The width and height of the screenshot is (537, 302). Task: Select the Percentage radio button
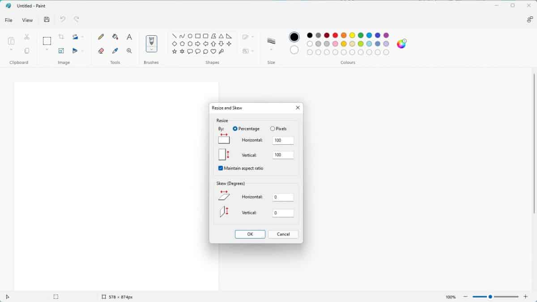[234, 129]
